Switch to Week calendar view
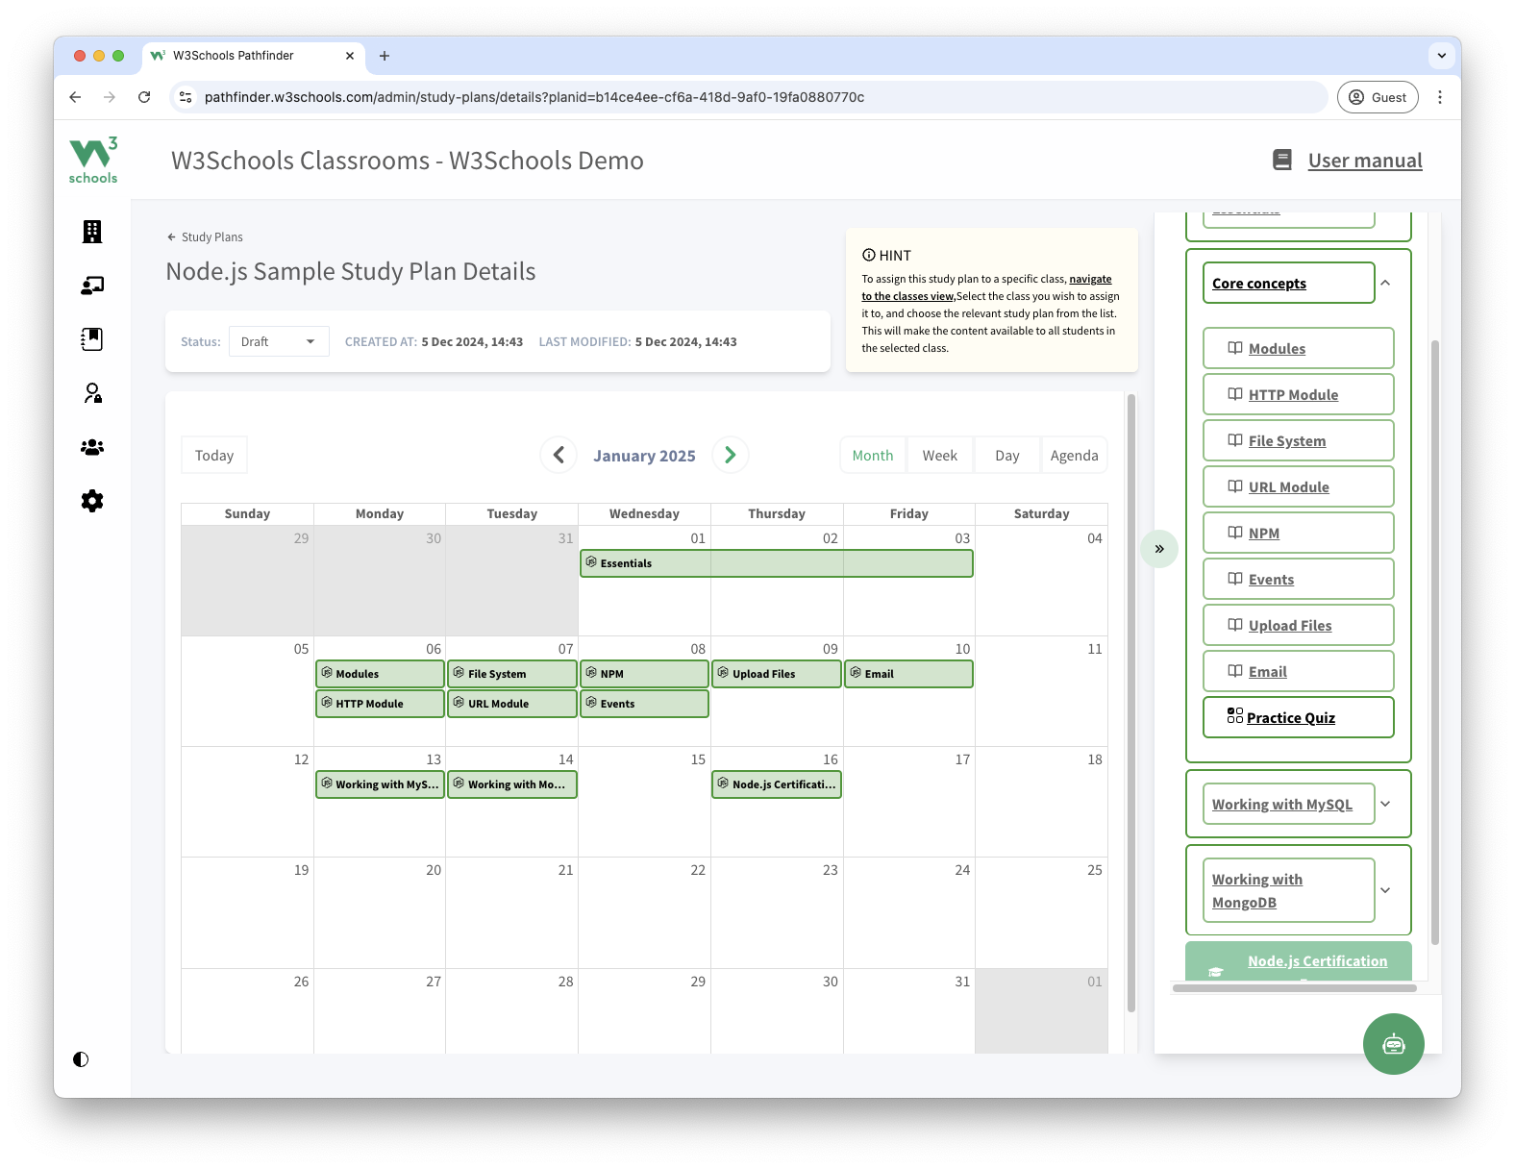Viewport: 1515px width, 1169px height. click(939, 456)
